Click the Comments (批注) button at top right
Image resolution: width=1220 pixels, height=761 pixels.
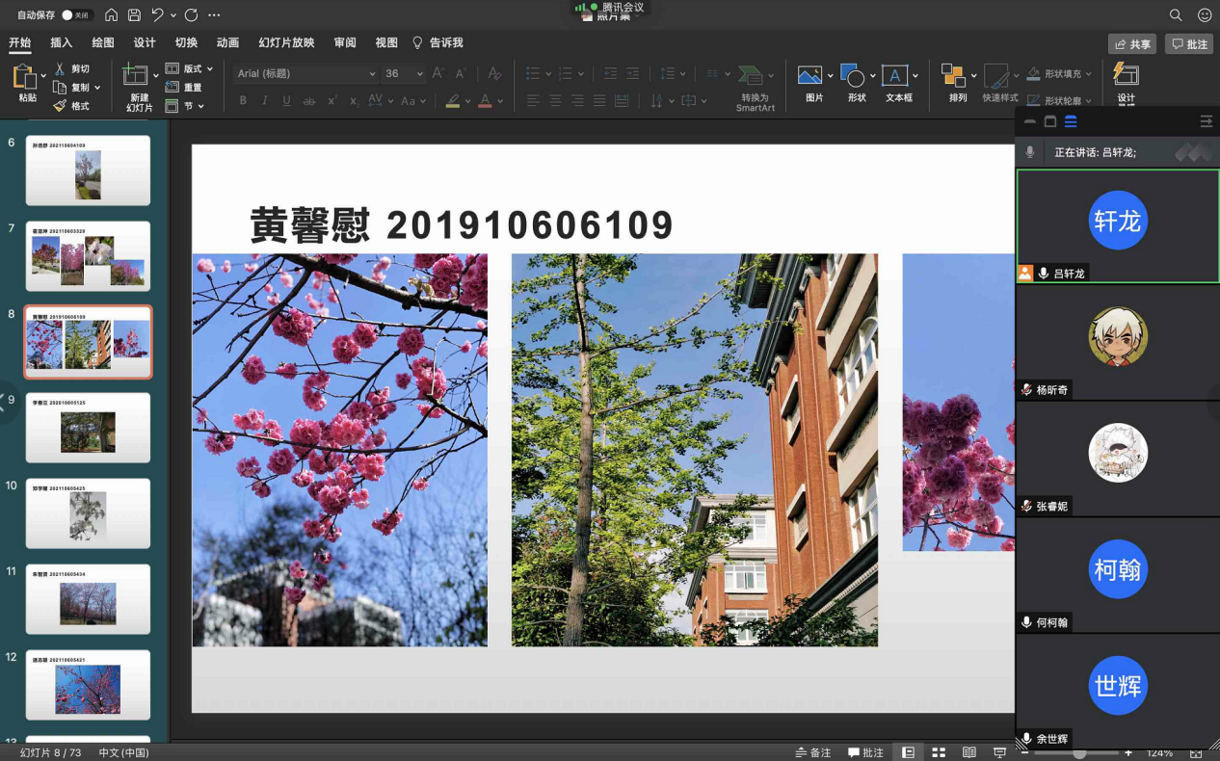coord(1188,44)
